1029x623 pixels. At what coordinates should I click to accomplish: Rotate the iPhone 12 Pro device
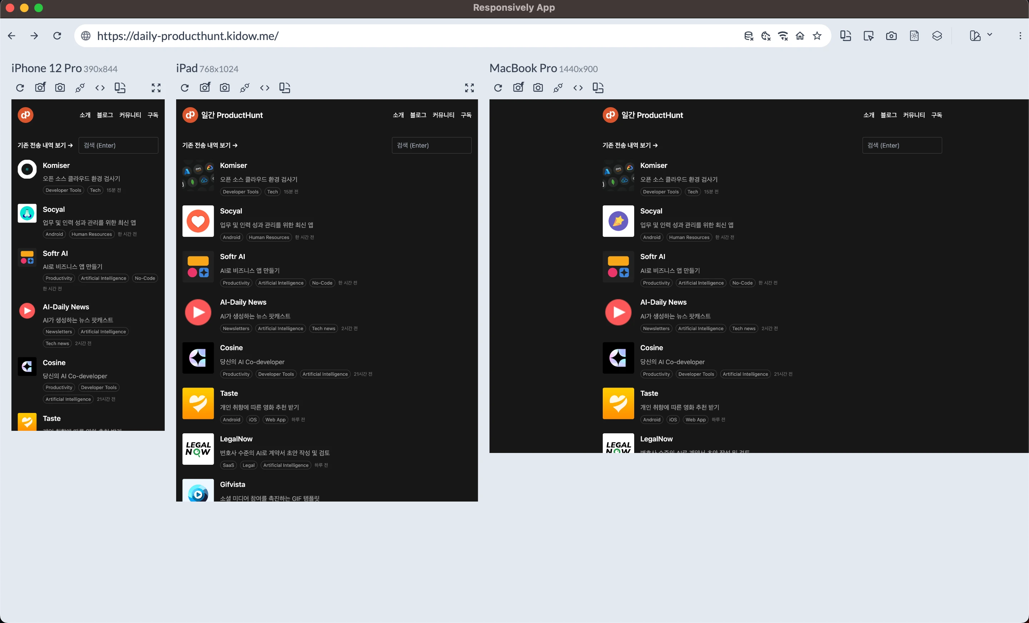click(x=120, y=88)
